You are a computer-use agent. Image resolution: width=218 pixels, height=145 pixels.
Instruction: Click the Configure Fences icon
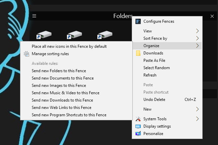(x=138, y=21)
